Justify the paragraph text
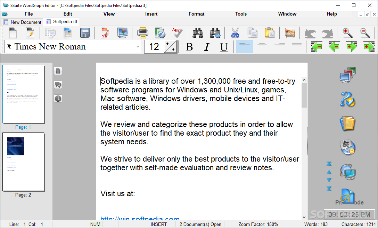The height and width of the screenshot is (228, 378). [x=297, y=47]
